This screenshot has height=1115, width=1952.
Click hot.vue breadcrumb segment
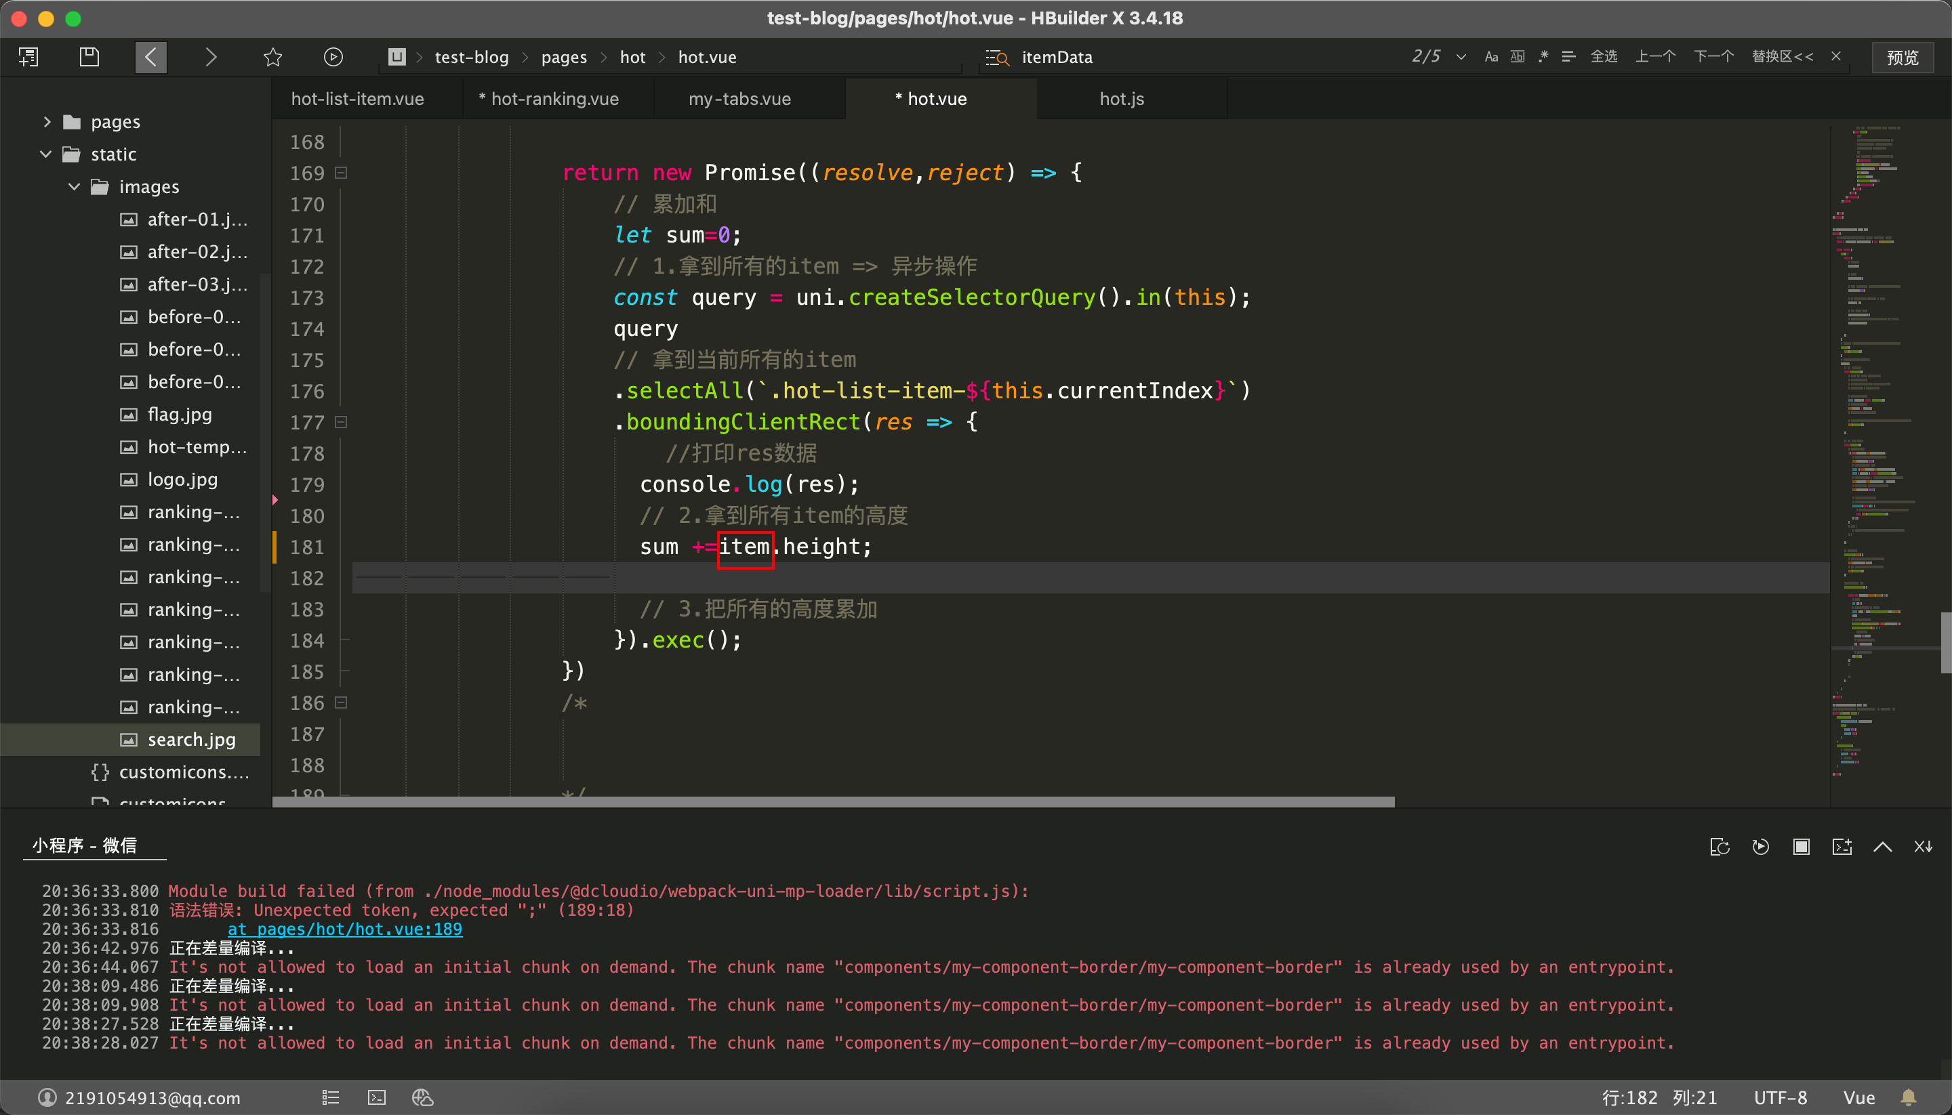tap(707, 58)
